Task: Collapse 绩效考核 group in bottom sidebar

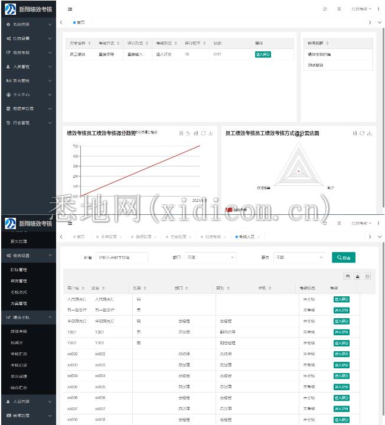Action: [28, 318]
